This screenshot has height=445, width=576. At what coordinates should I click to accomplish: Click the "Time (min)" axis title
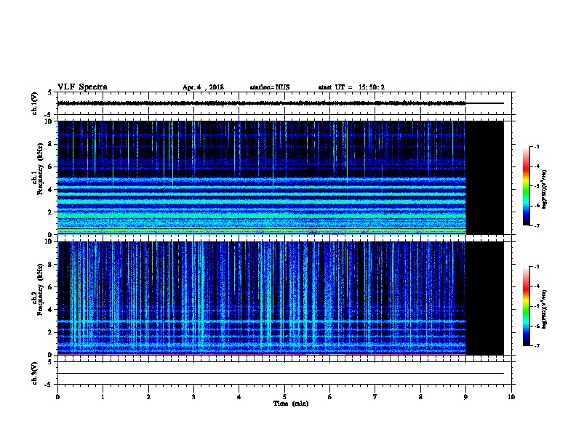(x=291, y=404)
